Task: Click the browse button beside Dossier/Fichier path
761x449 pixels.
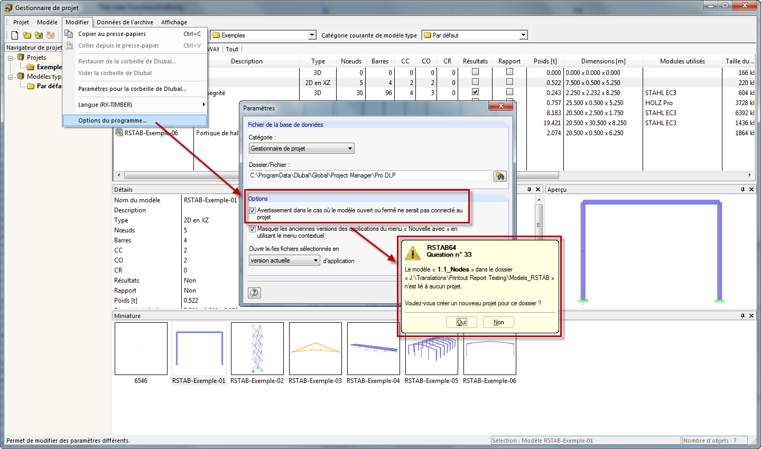Action: click(x=500, y=176)
